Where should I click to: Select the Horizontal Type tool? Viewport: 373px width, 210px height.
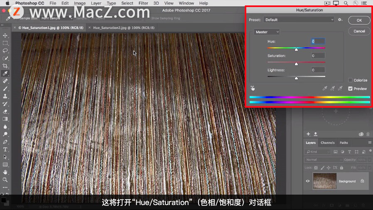click(x=5, y=150)
